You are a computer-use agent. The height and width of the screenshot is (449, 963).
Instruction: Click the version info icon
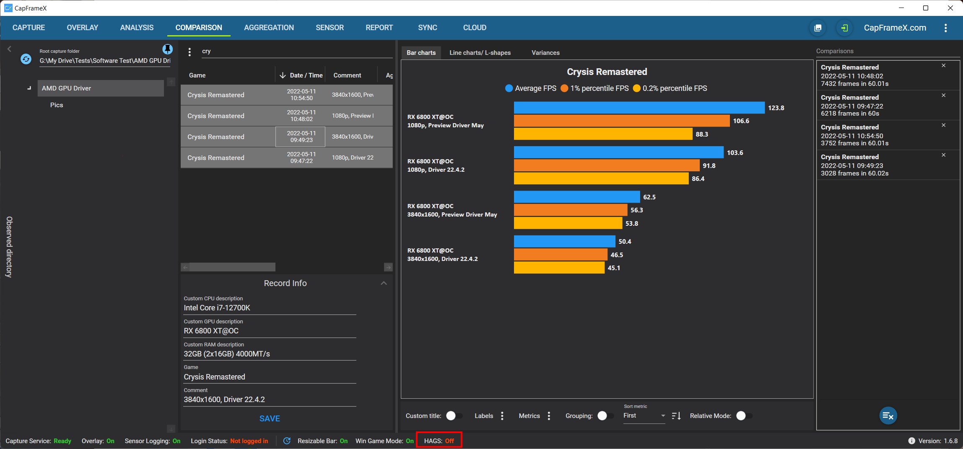911,441
